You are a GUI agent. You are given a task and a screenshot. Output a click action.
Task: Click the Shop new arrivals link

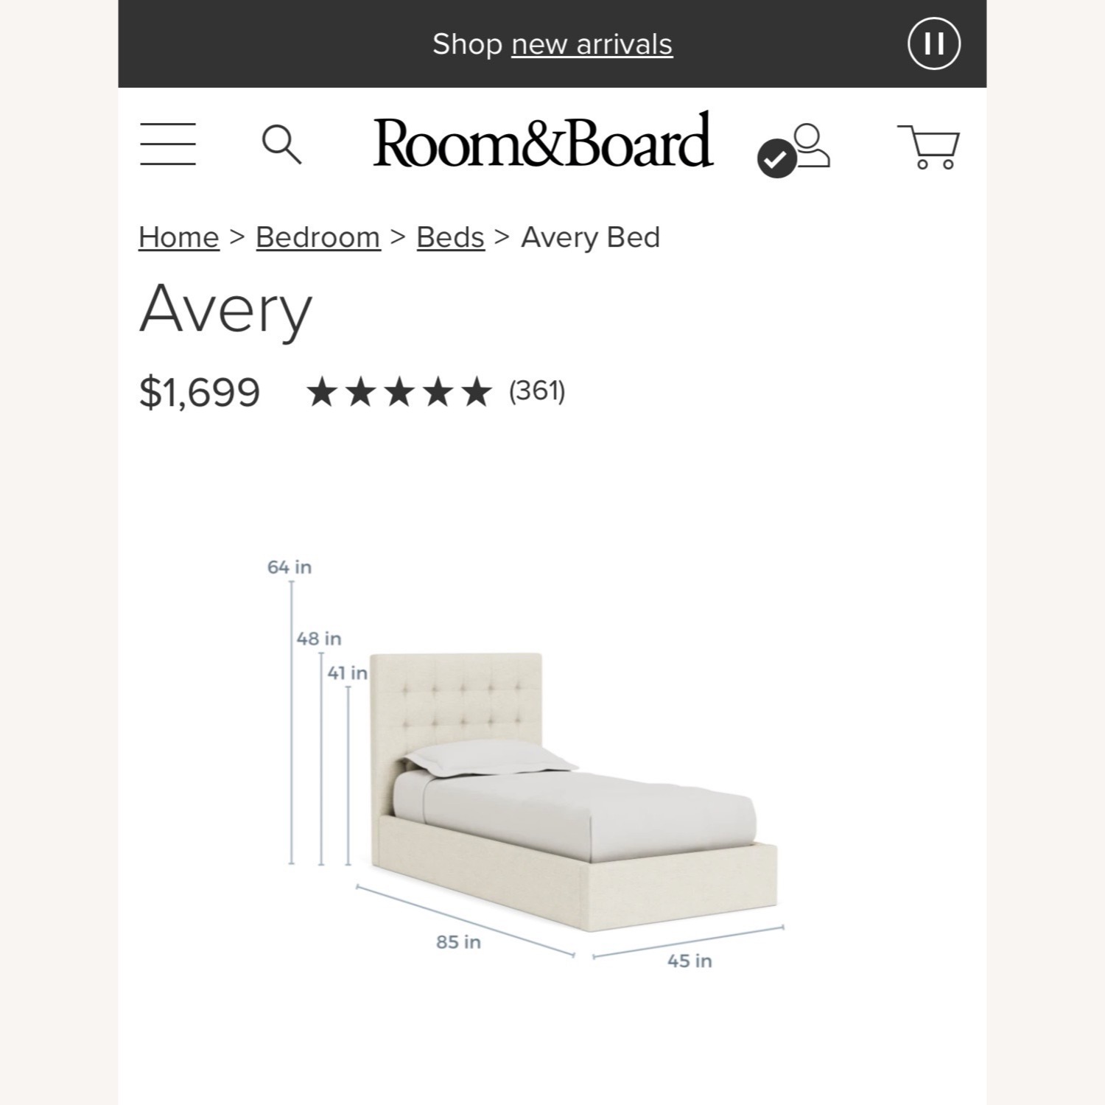592,44
